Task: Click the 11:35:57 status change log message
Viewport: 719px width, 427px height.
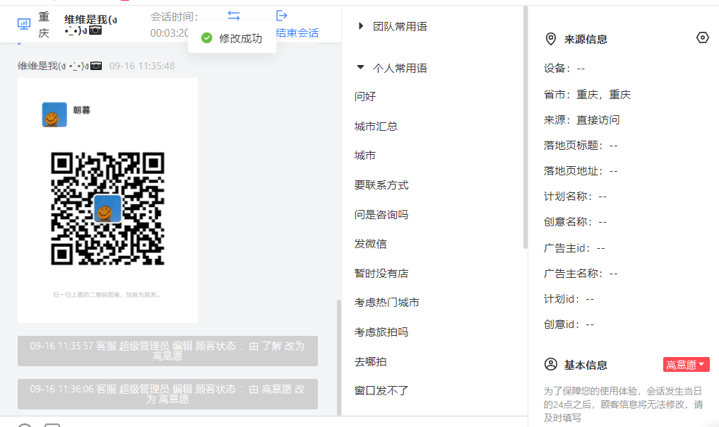Action: [x=167, y=351]
